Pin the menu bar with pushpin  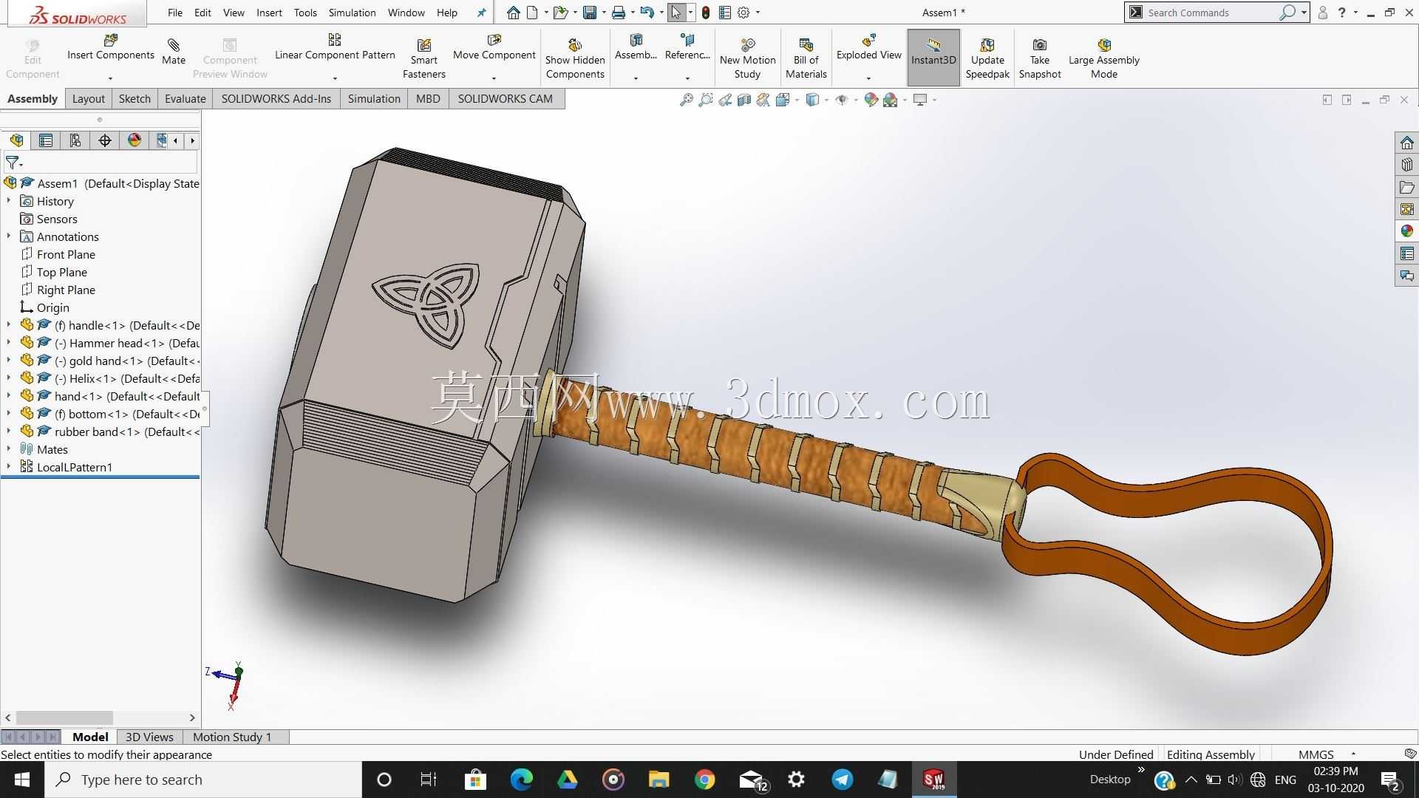tap(482, 13)
